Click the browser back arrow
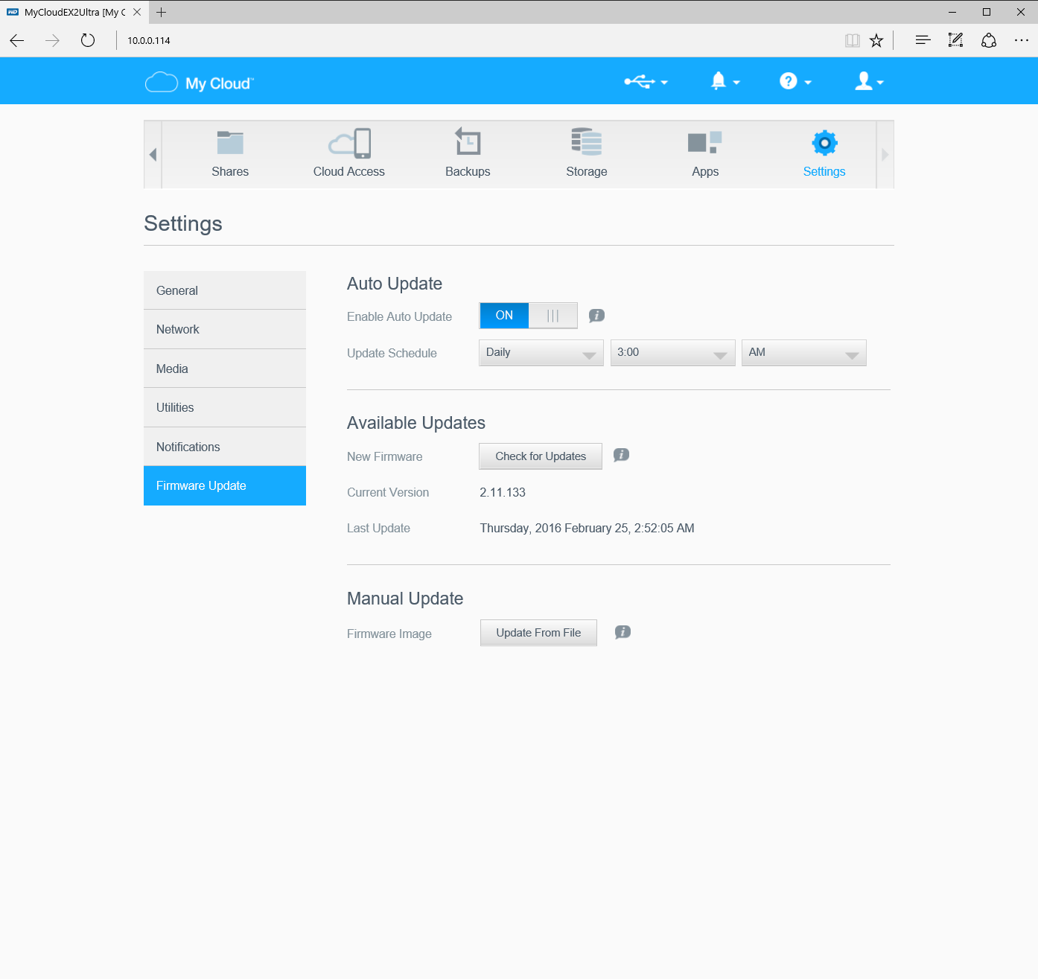 (17, 40)
